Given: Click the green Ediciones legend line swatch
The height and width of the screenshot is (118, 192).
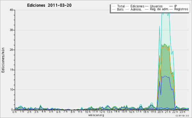Looking at the screenshot, I should [x=127, y=6].
